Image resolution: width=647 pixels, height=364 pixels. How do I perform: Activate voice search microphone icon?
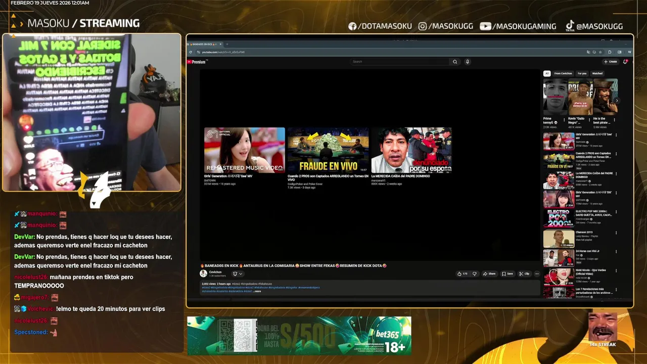pyautogui.click(x=467, y=62)
